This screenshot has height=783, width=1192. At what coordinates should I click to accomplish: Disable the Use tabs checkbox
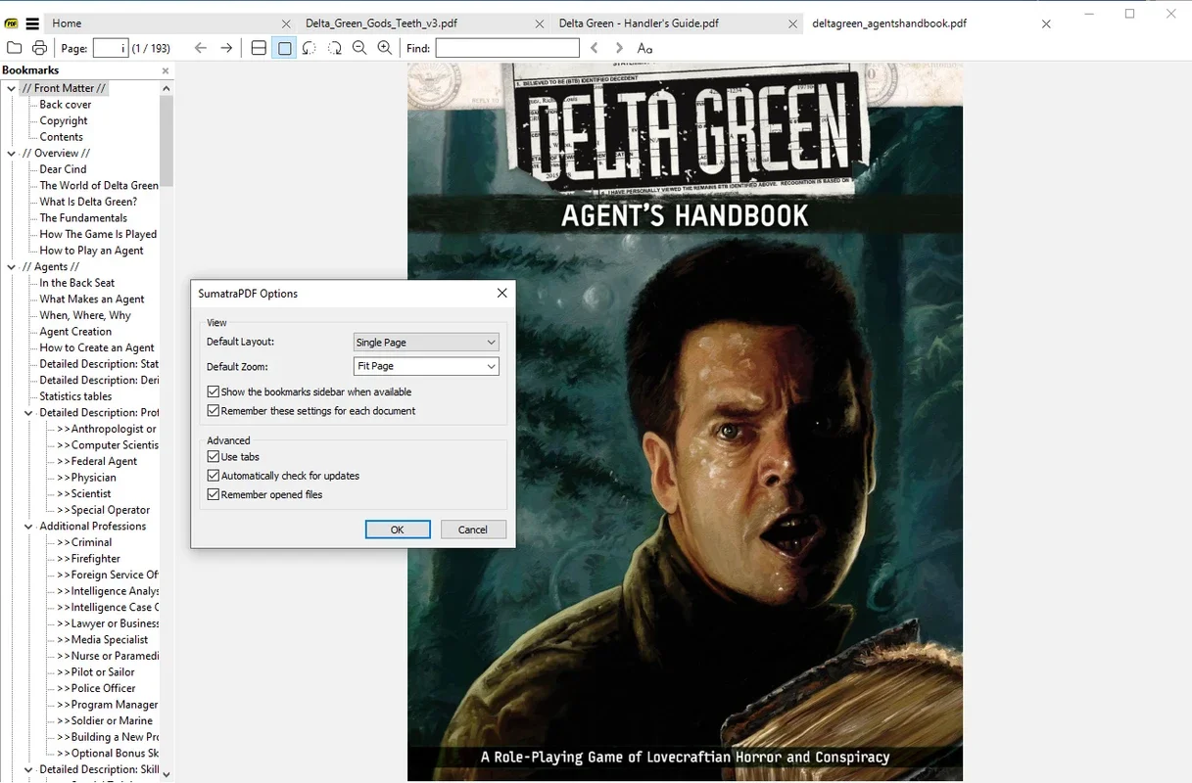[214, 457]
